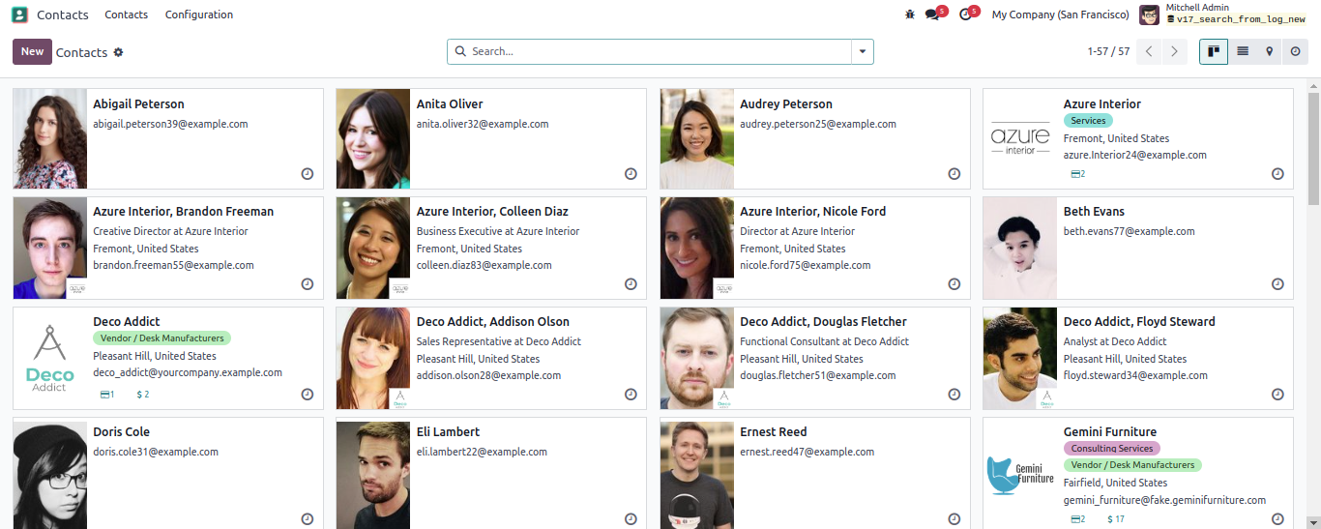This screenshot has height=529, width=1321.
Task: Open activity clock on Audrey Peterson card
Action: (x=954, y=174)
